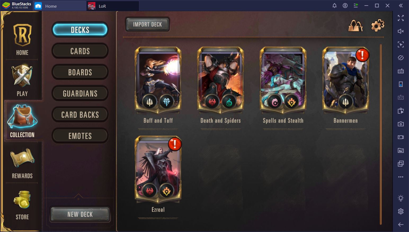
Task: Click the friends social icon
Action: point(355,26)
